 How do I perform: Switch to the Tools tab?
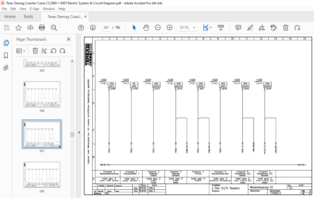pyautogui.click(x=28, y=17)
